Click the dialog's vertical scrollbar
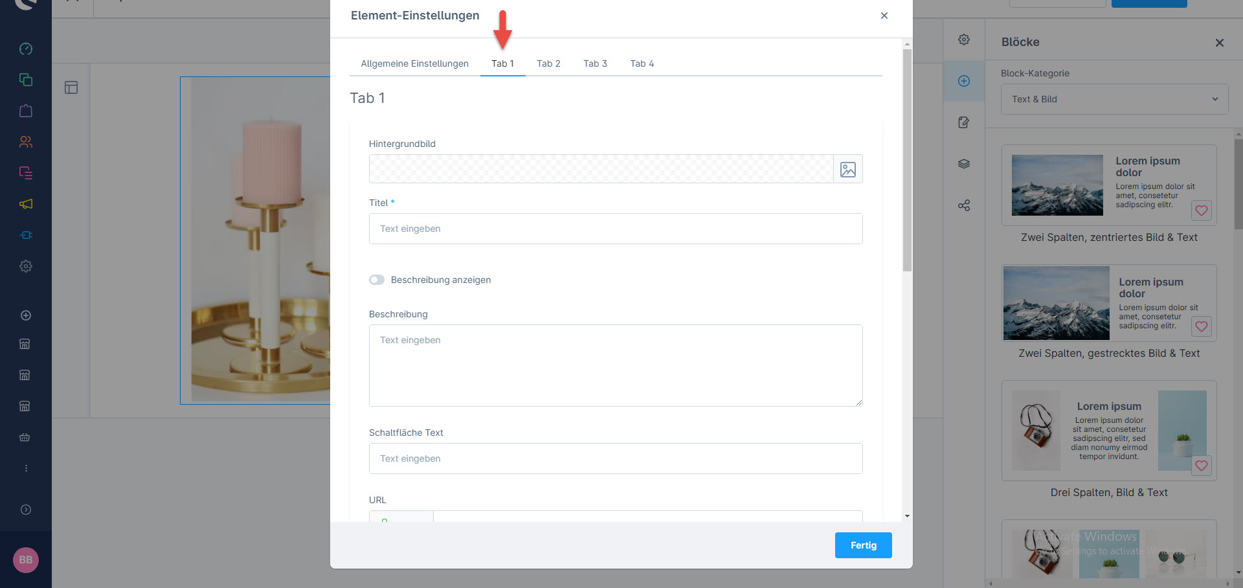This screenshot has height=588, width=1243. coord(907,162)
